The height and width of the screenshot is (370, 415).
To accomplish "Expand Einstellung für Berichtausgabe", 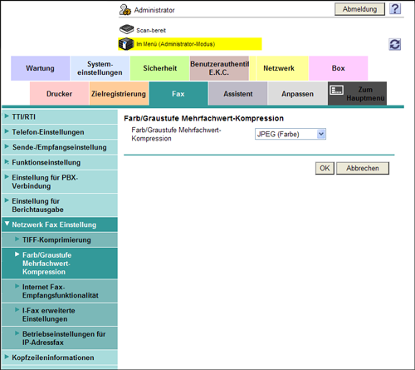I will 60,205.
